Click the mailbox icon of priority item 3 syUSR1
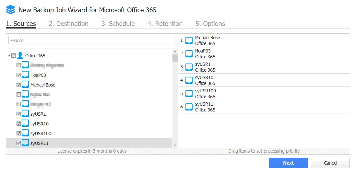 [189, 67]
